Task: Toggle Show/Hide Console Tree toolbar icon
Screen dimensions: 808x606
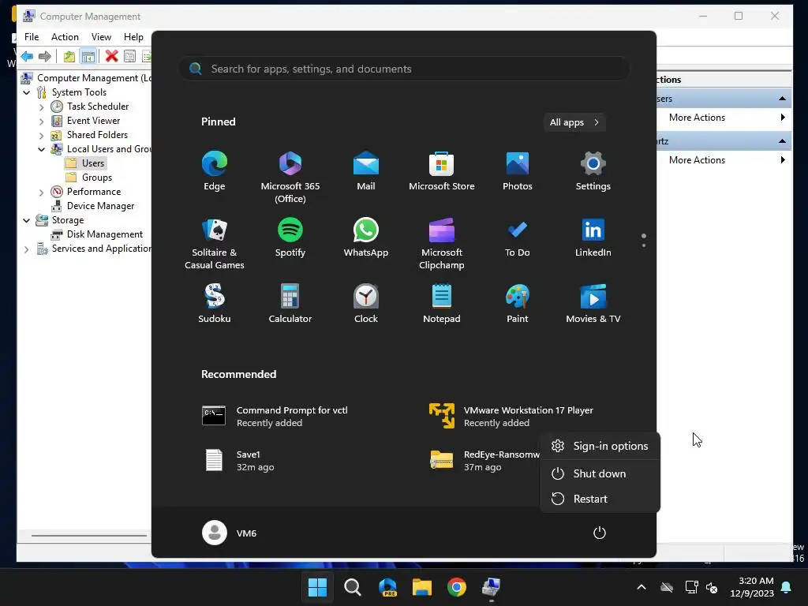Action: pos(88,56)
